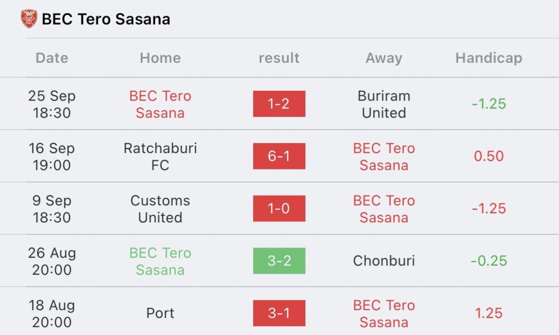Screen dimensions: 559x335
Task: Tap the 1-0 result badge for Customs United
Action: coord(279,208)
